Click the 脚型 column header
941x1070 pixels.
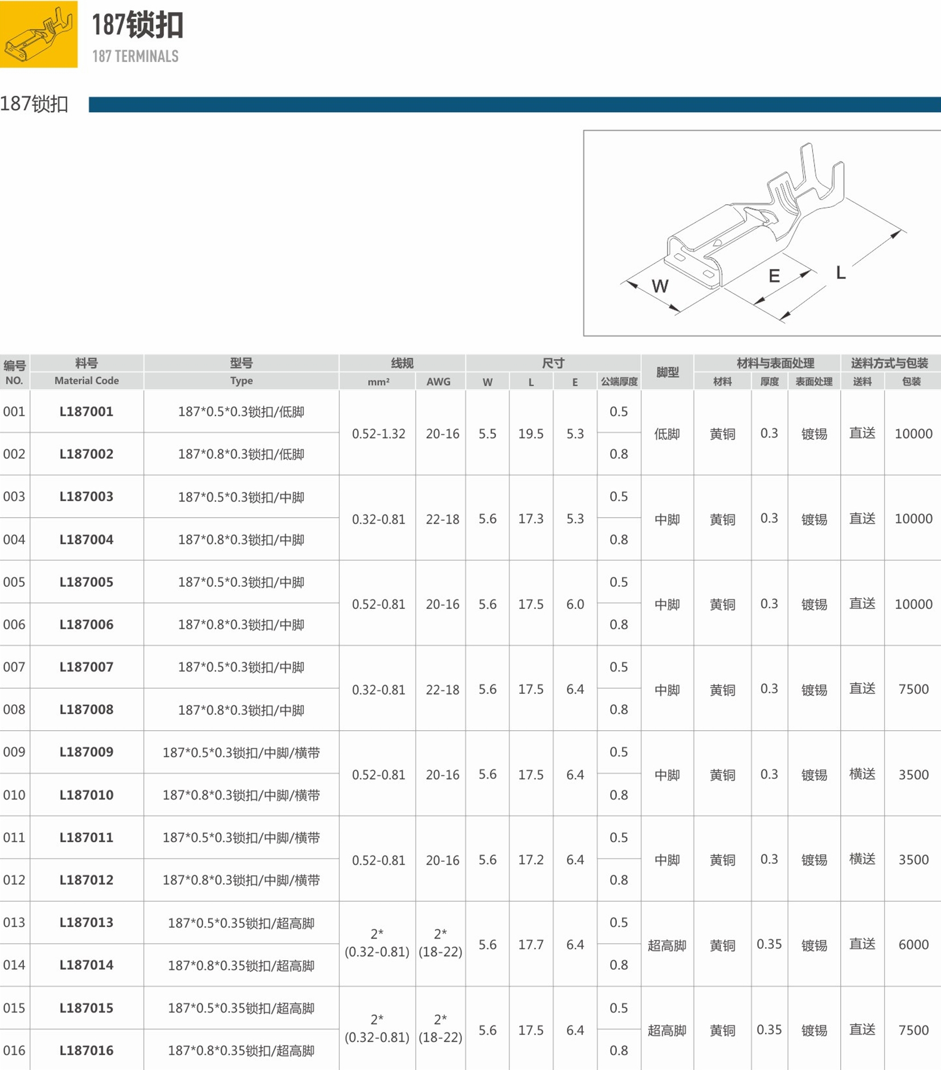click(667, 372)
